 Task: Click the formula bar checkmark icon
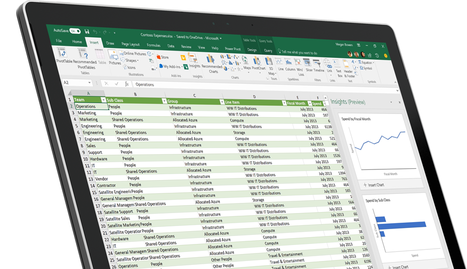click(116, 84)
